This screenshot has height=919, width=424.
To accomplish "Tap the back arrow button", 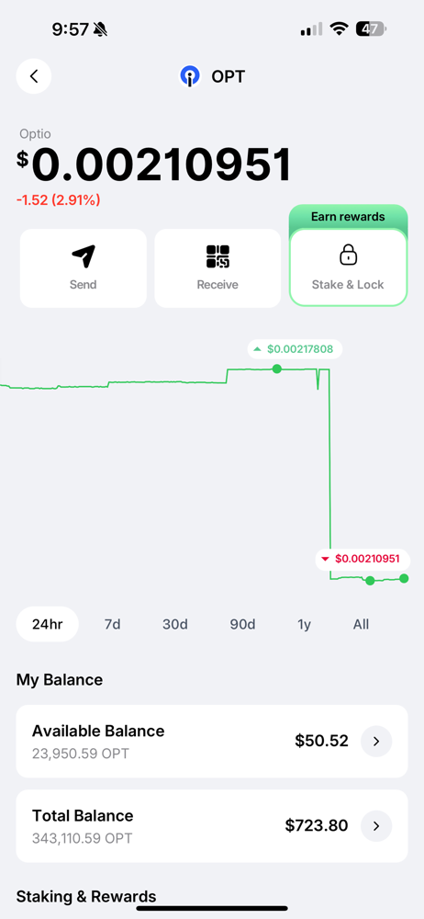I will (34, 76).
